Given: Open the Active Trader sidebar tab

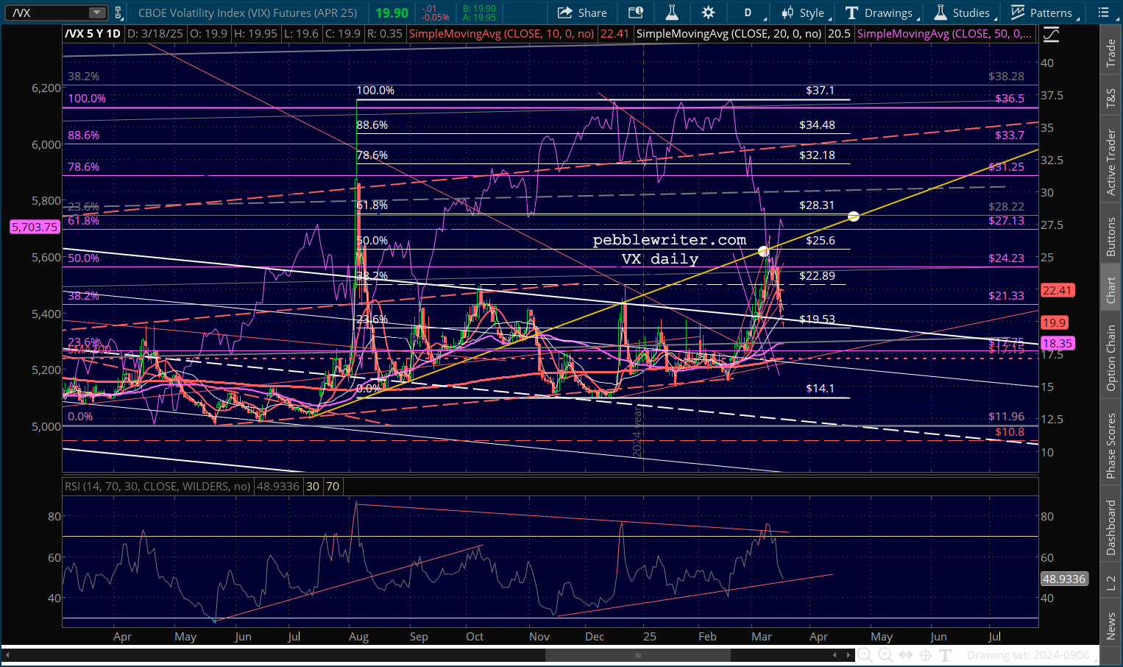Looking at the screenshot, I should (x=1110, y=162).
